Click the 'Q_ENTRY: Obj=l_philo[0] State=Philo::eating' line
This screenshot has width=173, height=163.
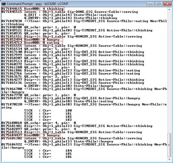tap(69, 101)
